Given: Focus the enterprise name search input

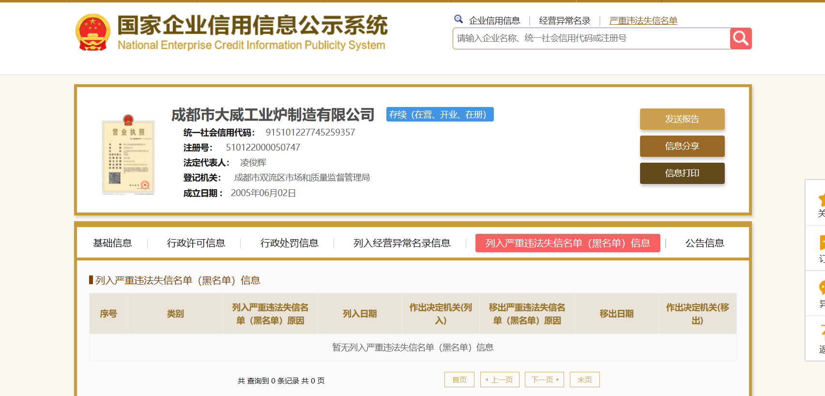Looking at the screenshot, I should click(591, 38).
